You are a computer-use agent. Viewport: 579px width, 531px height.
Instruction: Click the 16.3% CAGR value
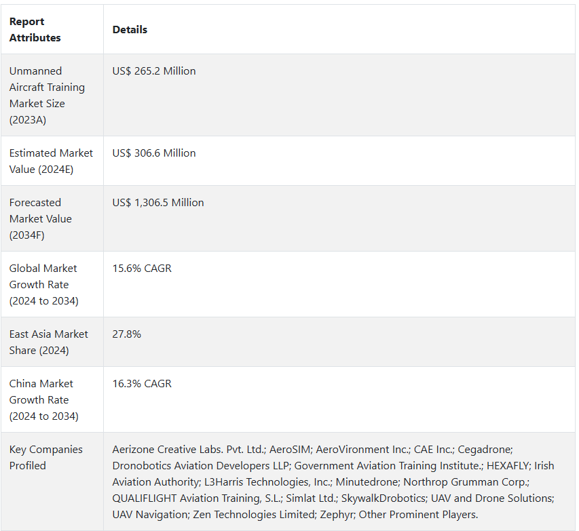coord(142,384)
